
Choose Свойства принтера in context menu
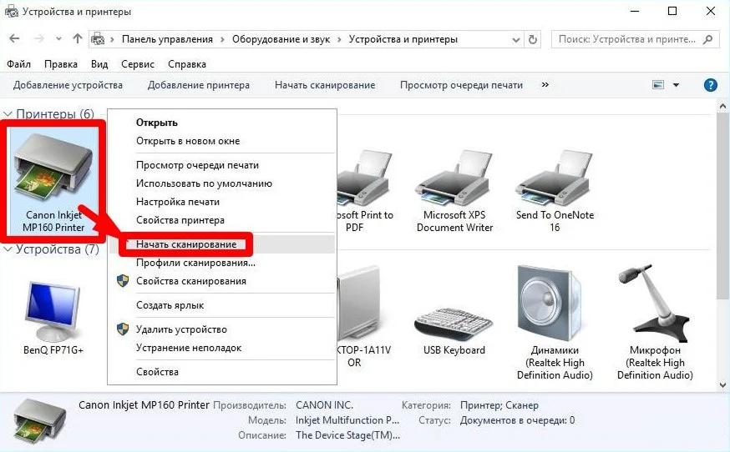[x=180, y=220]
